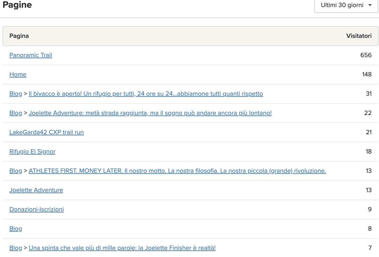Viewport: 379px width, 257px height.
Task: Open 'ATHLETES FIRST. MONEY LATER.' blog post
Action: click(177, 171)
